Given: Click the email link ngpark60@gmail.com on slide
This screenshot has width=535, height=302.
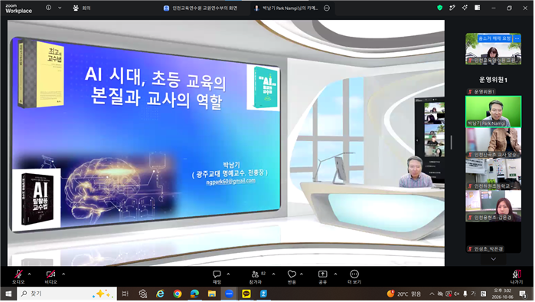Looking at the screenshot, I should pyautogui.click(x=230, y=182).
